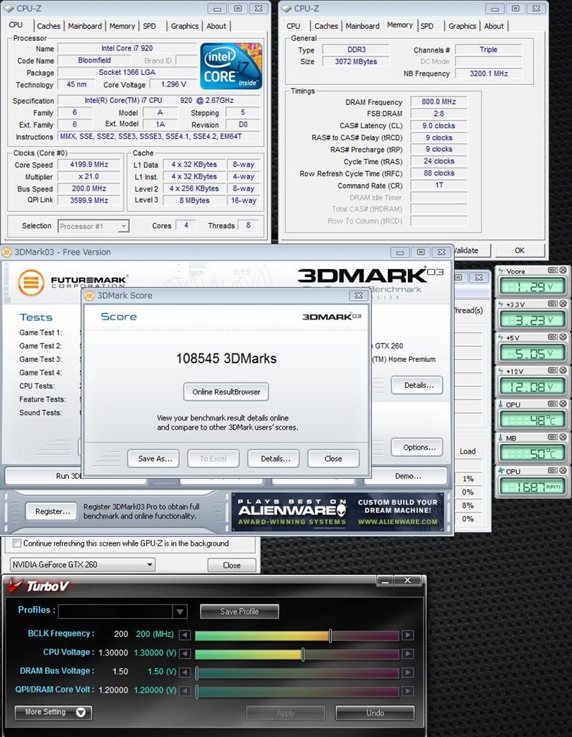This screenshot has height=737, width=572.
Task: Open settings icon on +3.3V sensor gadget
Action: (553, 304)
